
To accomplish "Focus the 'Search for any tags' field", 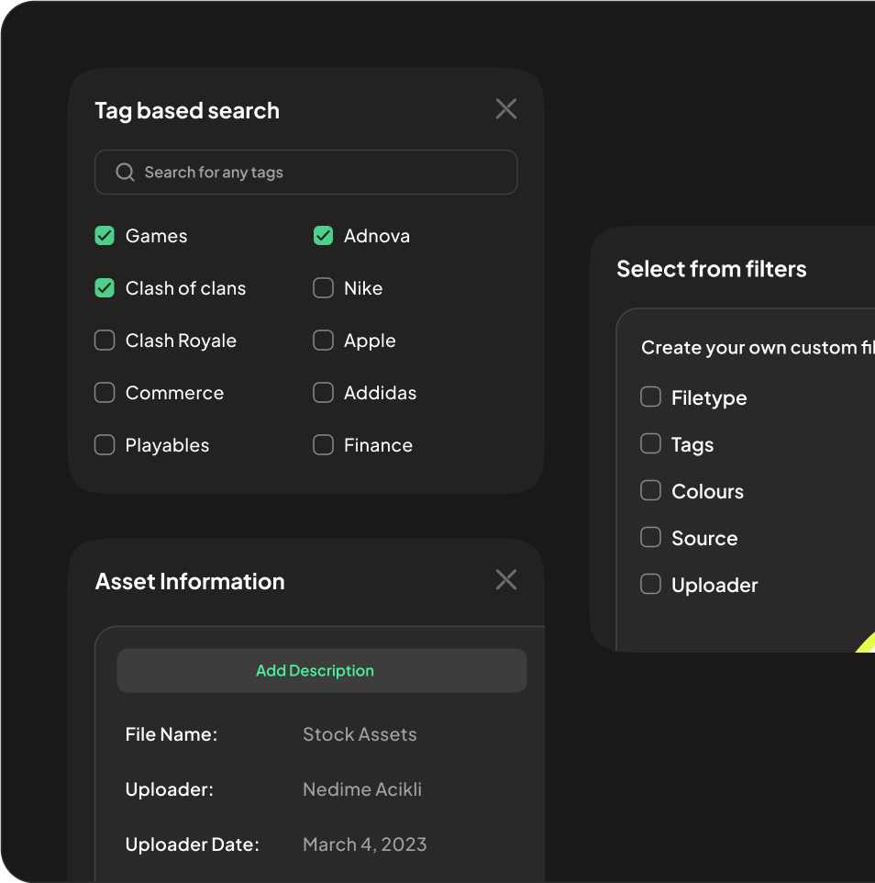I will click(x=306, y=173).
